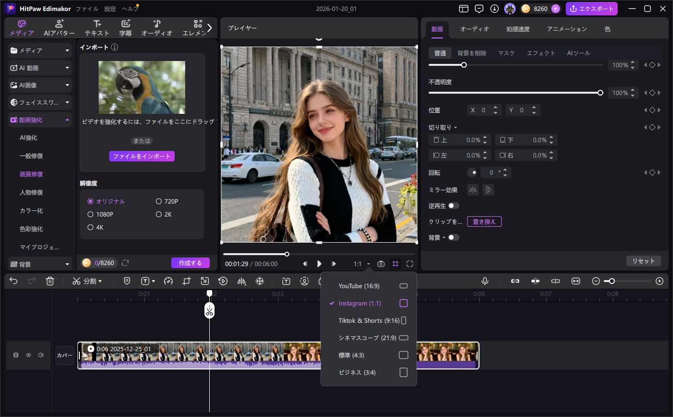Select the 分割 (Split) tool

[x=87, y=281]
